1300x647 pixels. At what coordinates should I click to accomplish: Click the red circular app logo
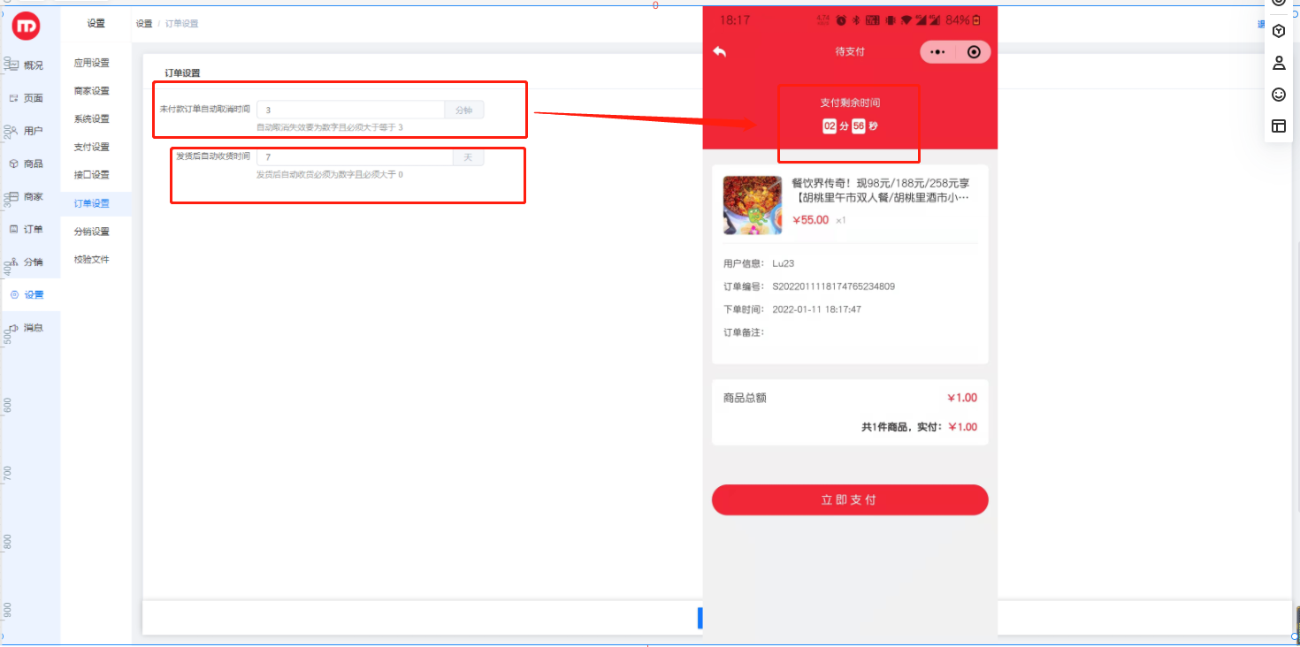pyautogui.click(x=26, y=26)
